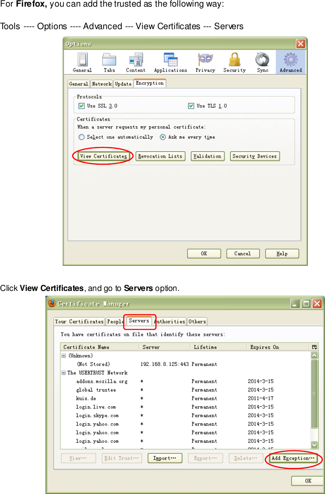This screenshot has height=494, width=325.
Task: Click scroll down arrow of certificate list
Action: pyautogui.click(x=314, y=445)
